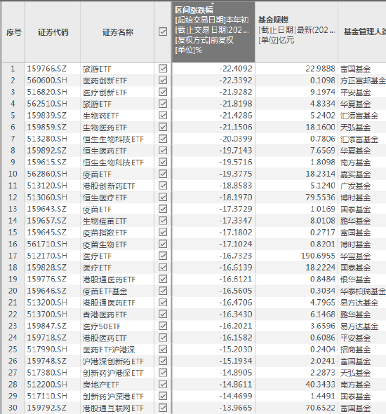
Task: Select row number 21
Action: click(13, 303)
